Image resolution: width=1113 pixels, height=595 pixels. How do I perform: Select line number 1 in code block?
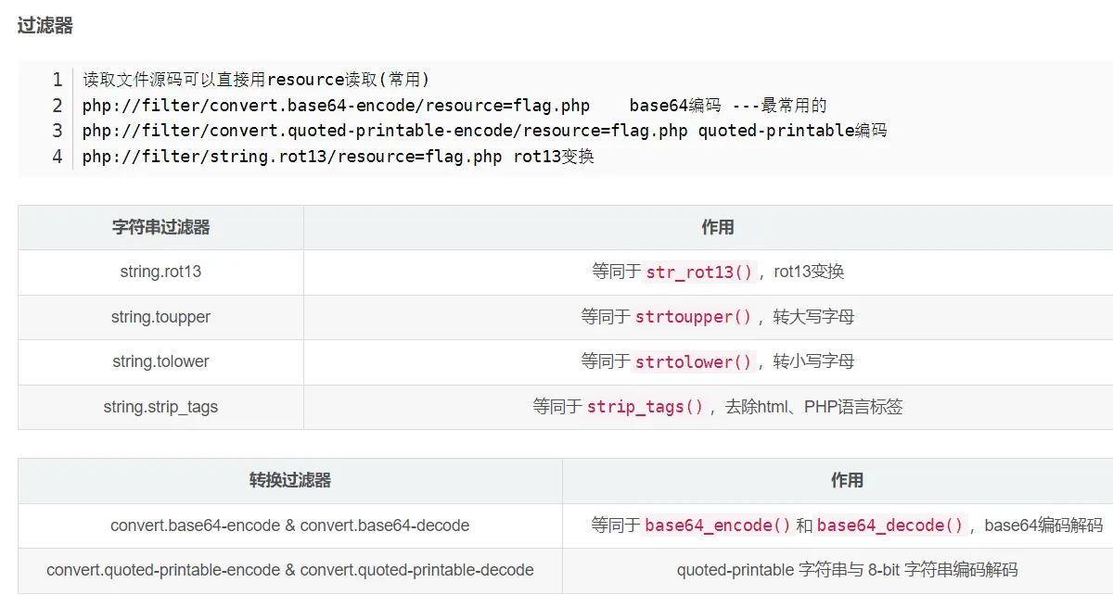pyautogui.click(x=58, y=80)
